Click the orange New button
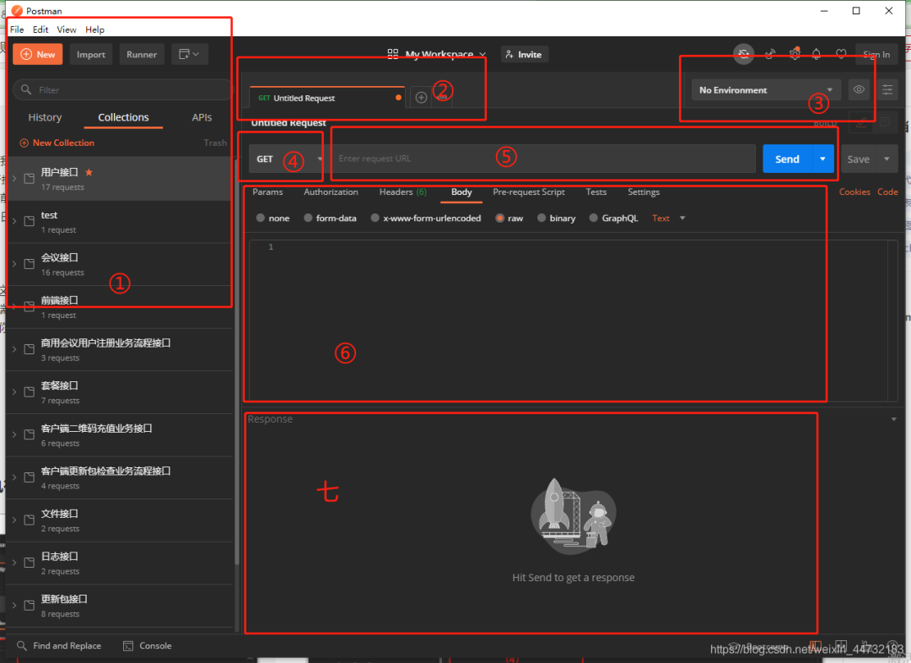 (x=38, y=54)
